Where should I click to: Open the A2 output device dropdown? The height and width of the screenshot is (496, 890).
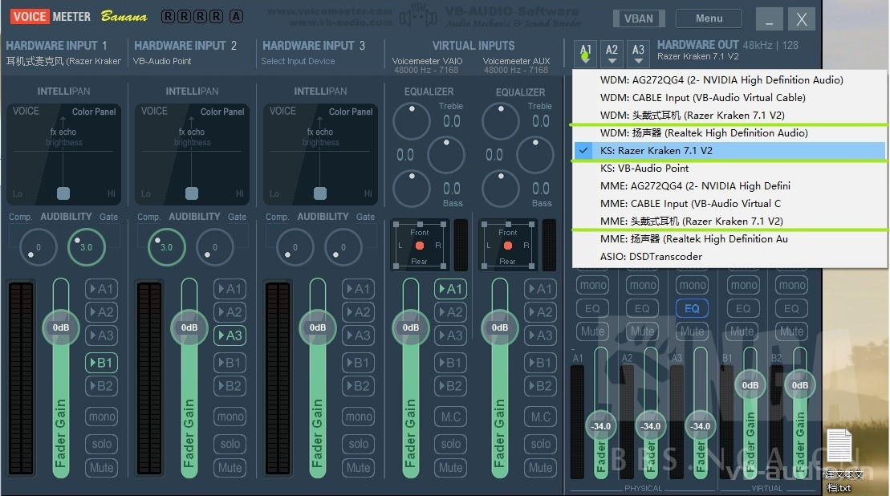[x=612, y=51]
